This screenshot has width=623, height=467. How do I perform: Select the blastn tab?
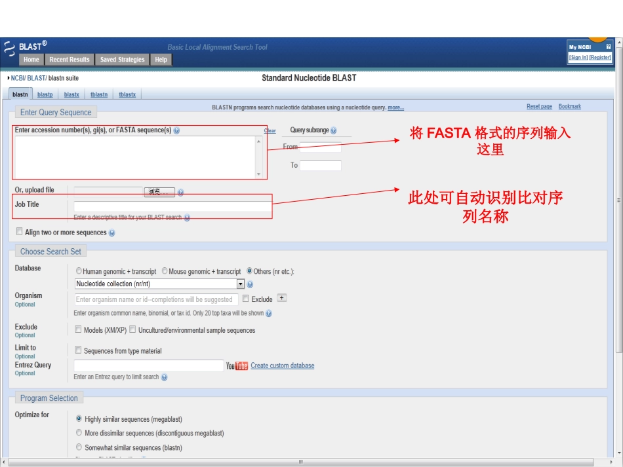[20, 94]
